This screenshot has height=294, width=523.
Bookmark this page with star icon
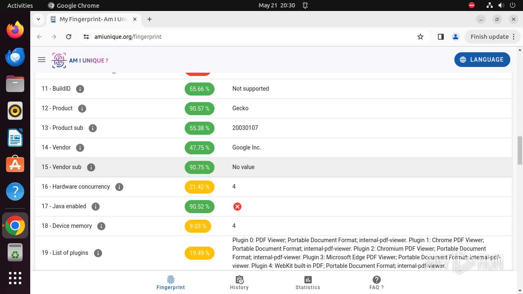(420, 37)
